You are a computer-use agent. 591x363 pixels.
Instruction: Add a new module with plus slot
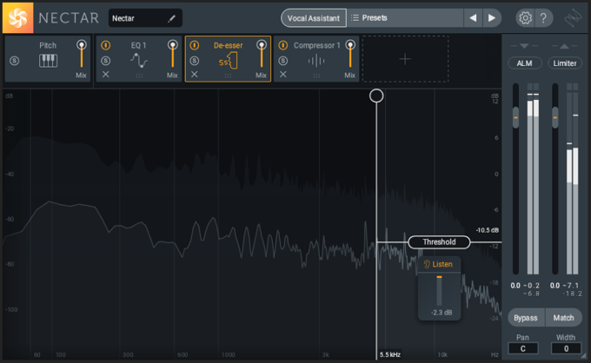click(405, 59)
